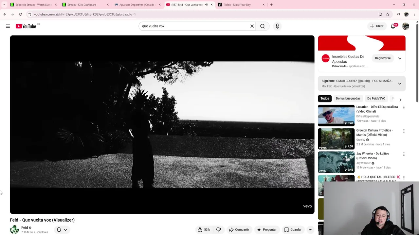This screenshot has width=419, height=235.
Task: Switch to the Apuestas Deportivas tab
Action: (x=137, y=5)
